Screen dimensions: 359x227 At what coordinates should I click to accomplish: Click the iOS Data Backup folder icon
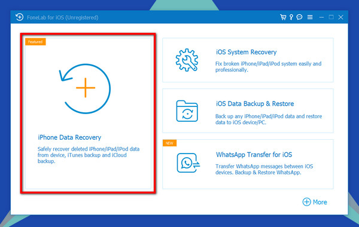tap(187, 111)
